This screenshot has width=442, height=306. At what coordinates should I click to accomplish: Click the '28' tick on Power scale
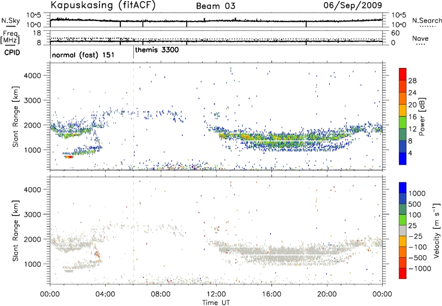(x=412, y=81)
